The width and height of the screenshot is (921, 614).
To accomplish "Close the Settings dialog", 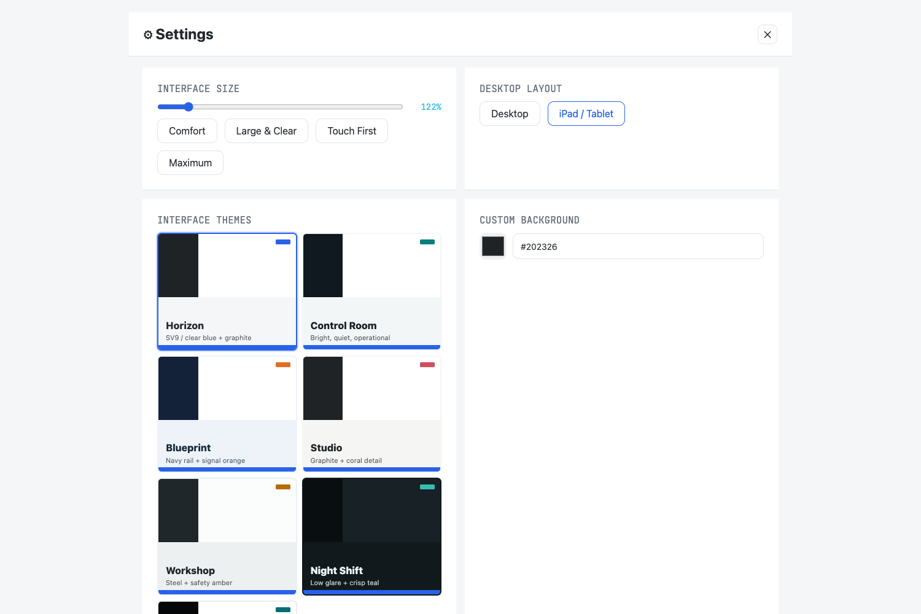I will [x=767, y=34].
